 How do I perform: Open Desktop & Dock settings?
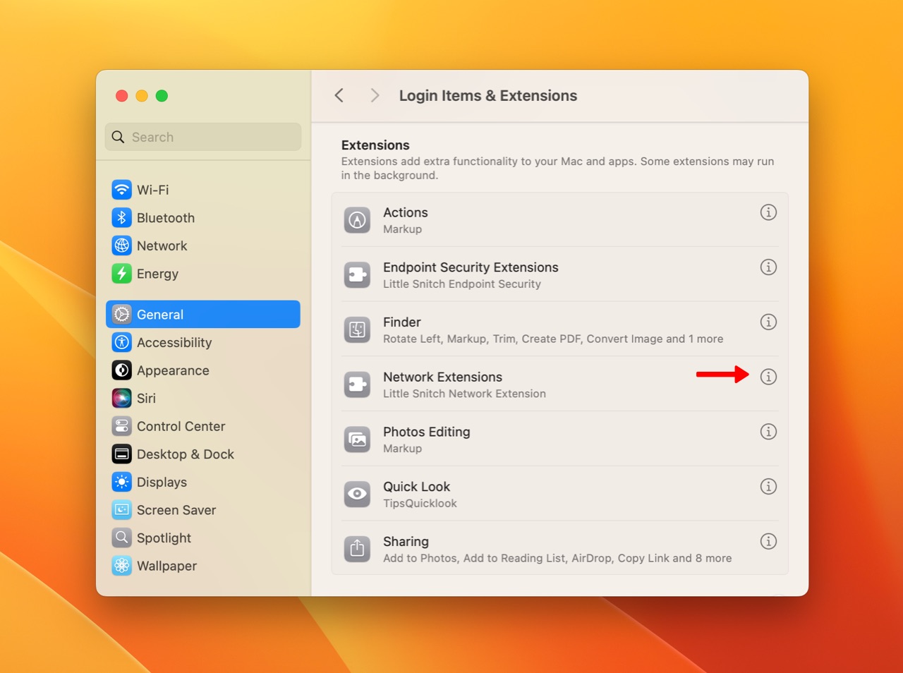click(x=186, y=454)
